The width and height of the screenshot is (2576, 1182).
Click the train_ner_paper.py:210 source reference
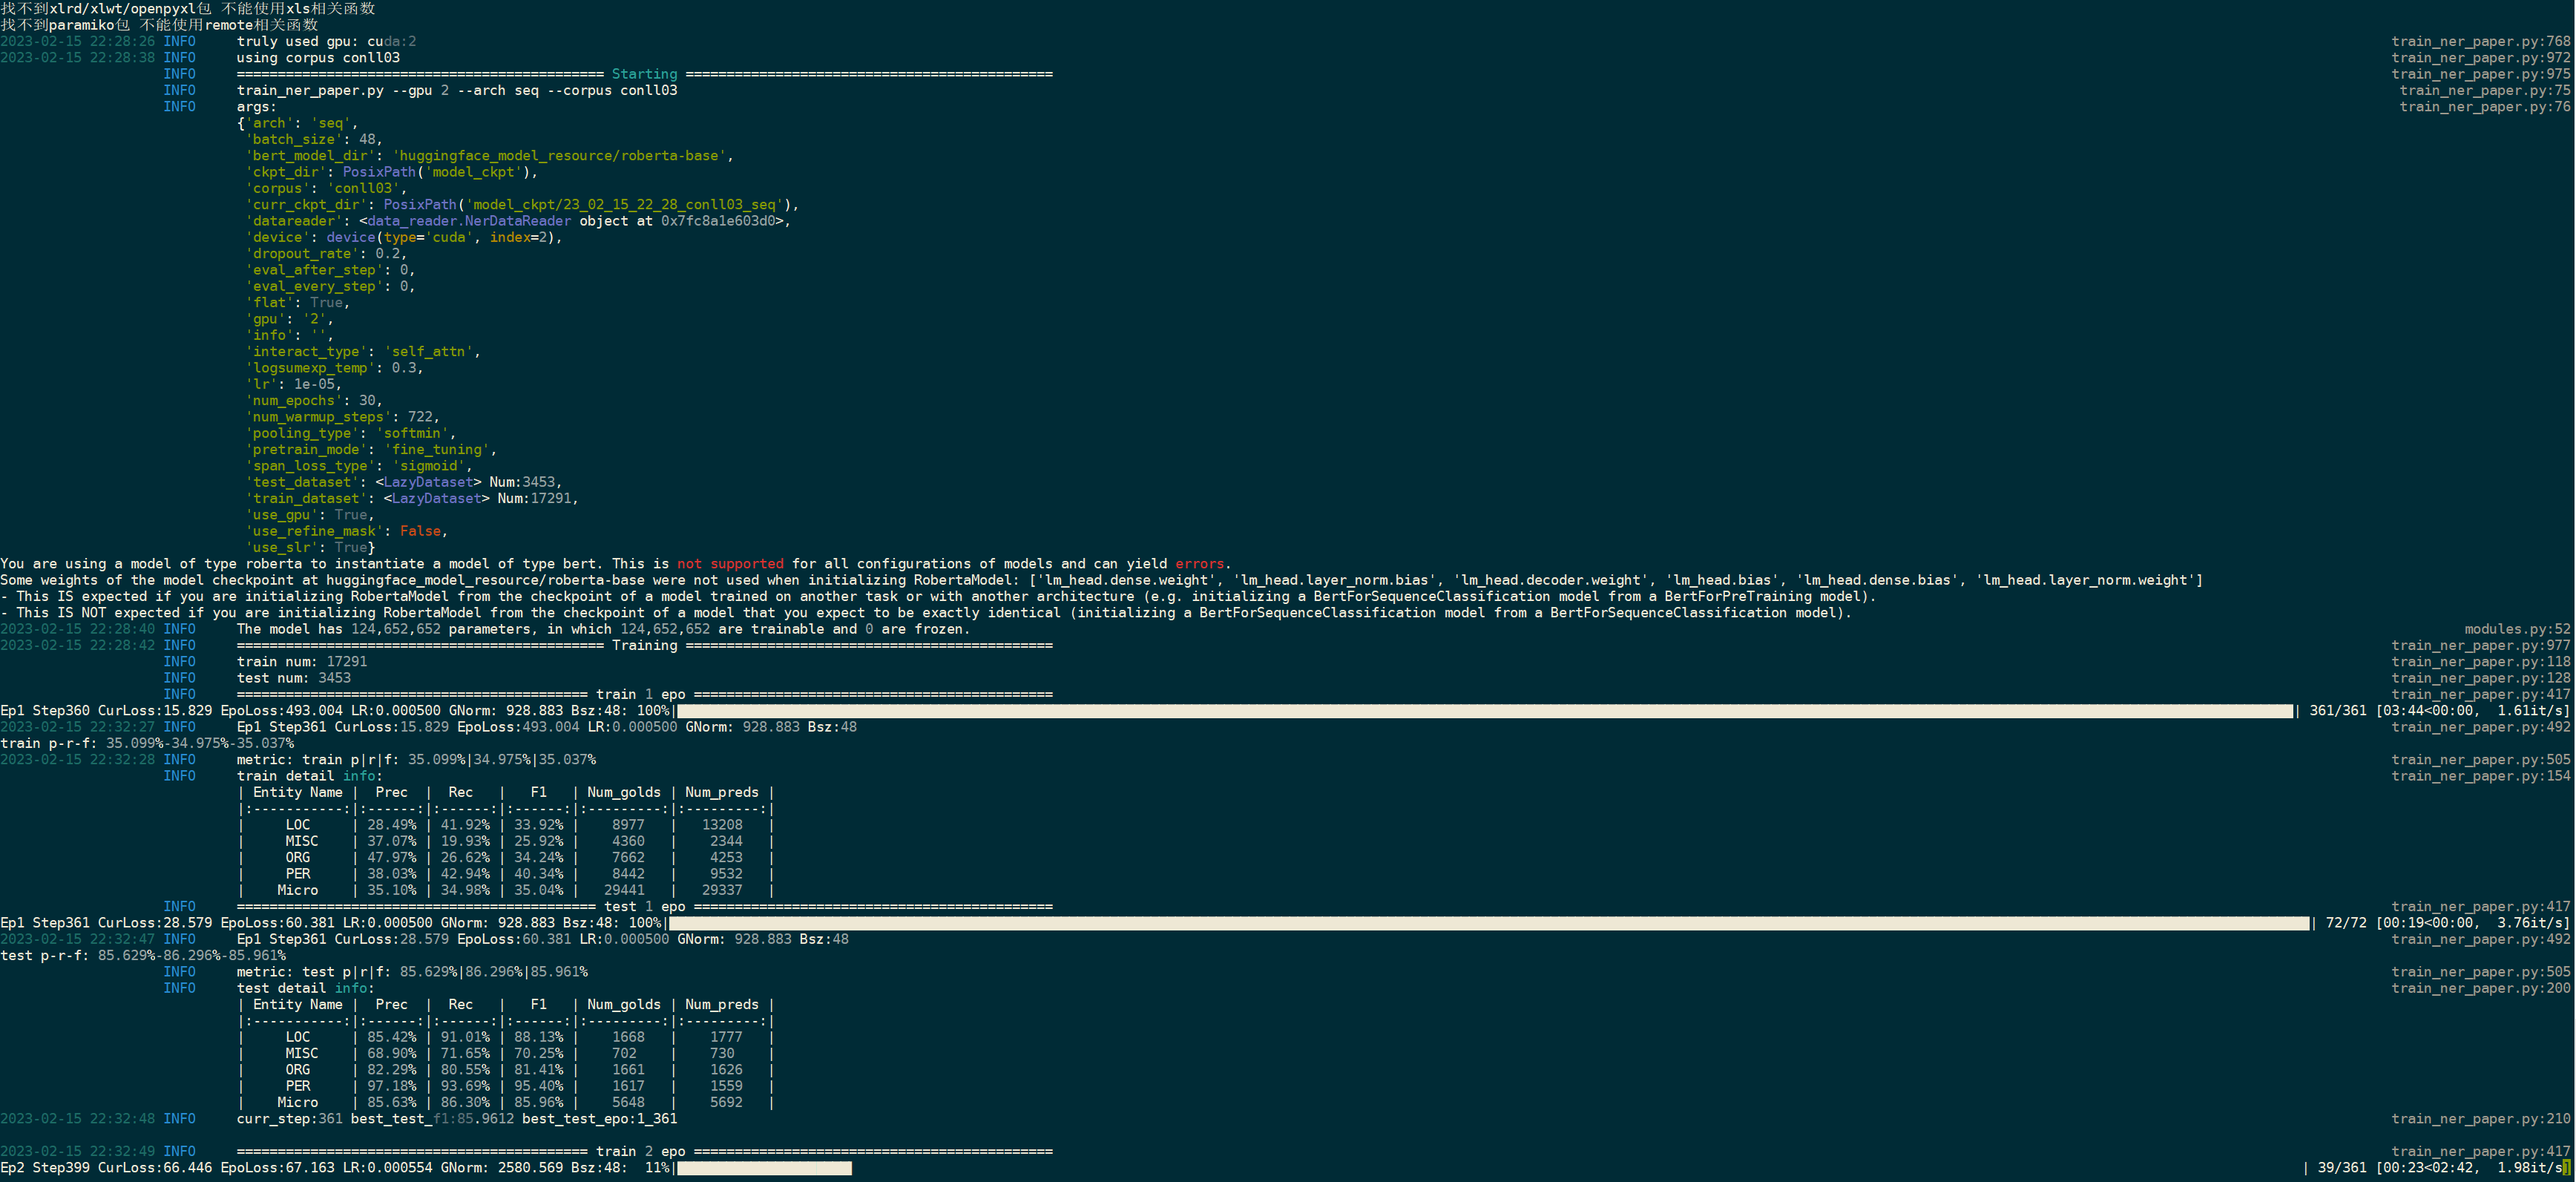pyautogui.click(x=2480, y=1119)
